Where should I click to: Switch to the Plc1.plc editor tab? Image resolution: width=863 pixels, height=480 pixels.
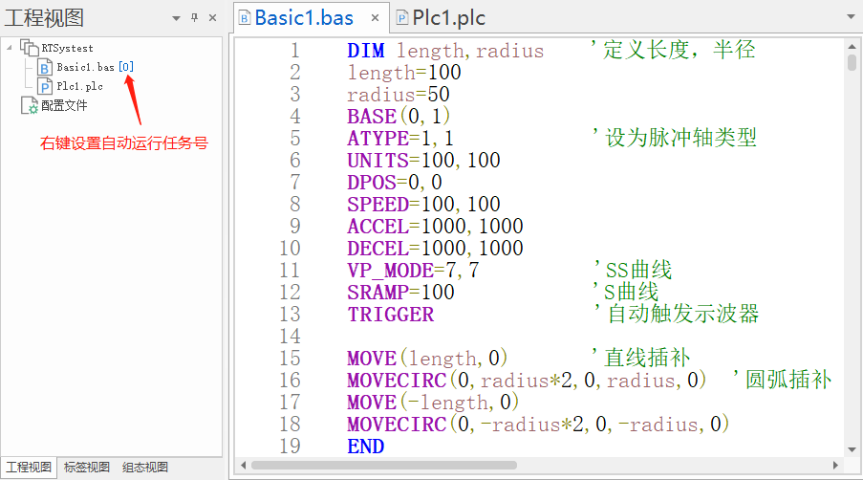point(448,18)
